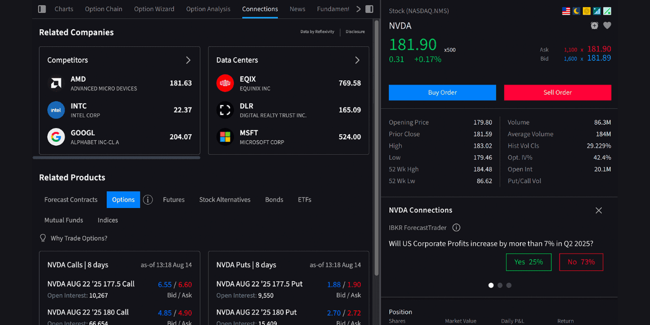Show more tabs with the right arrow
The width and height of the screenshot is (650, 325).
[358, 9]
